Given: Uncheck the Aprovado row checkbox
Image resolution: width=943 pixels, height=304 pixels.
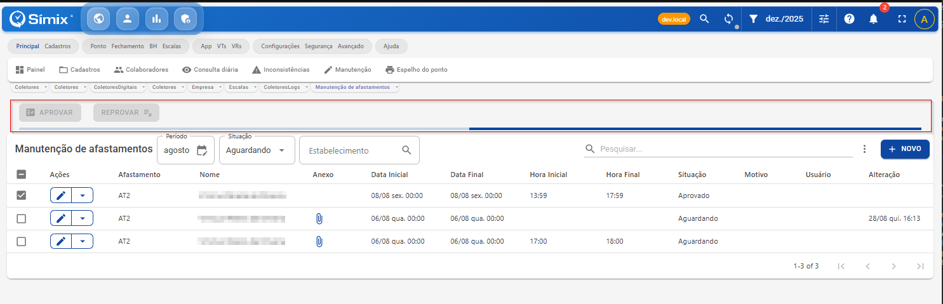Looking at the screenshot, I should pyautogui.click(x=21, y=195).
